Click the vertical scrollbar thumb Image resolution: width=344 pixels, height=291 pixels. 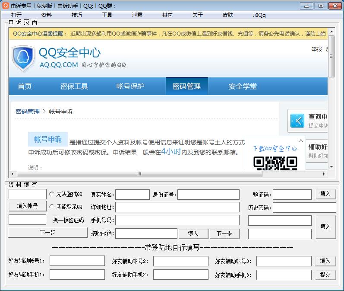[x=331, y=56]
